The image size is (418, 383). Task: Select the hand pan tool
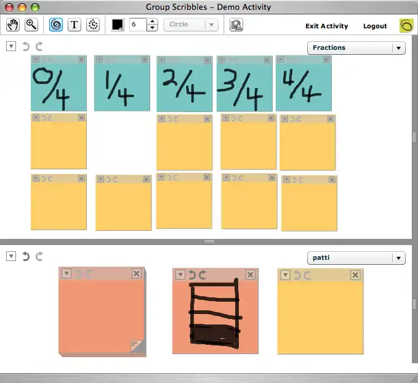(12, 25)
